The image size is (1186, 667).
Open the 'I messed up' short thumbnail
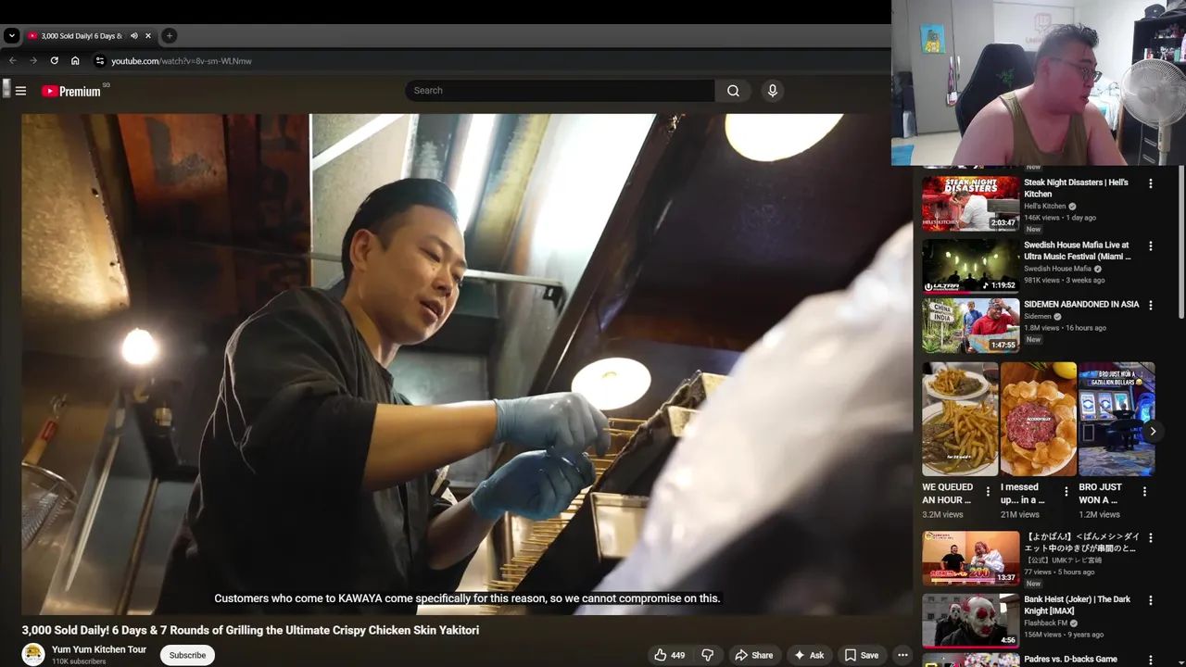coord(1039,419)
